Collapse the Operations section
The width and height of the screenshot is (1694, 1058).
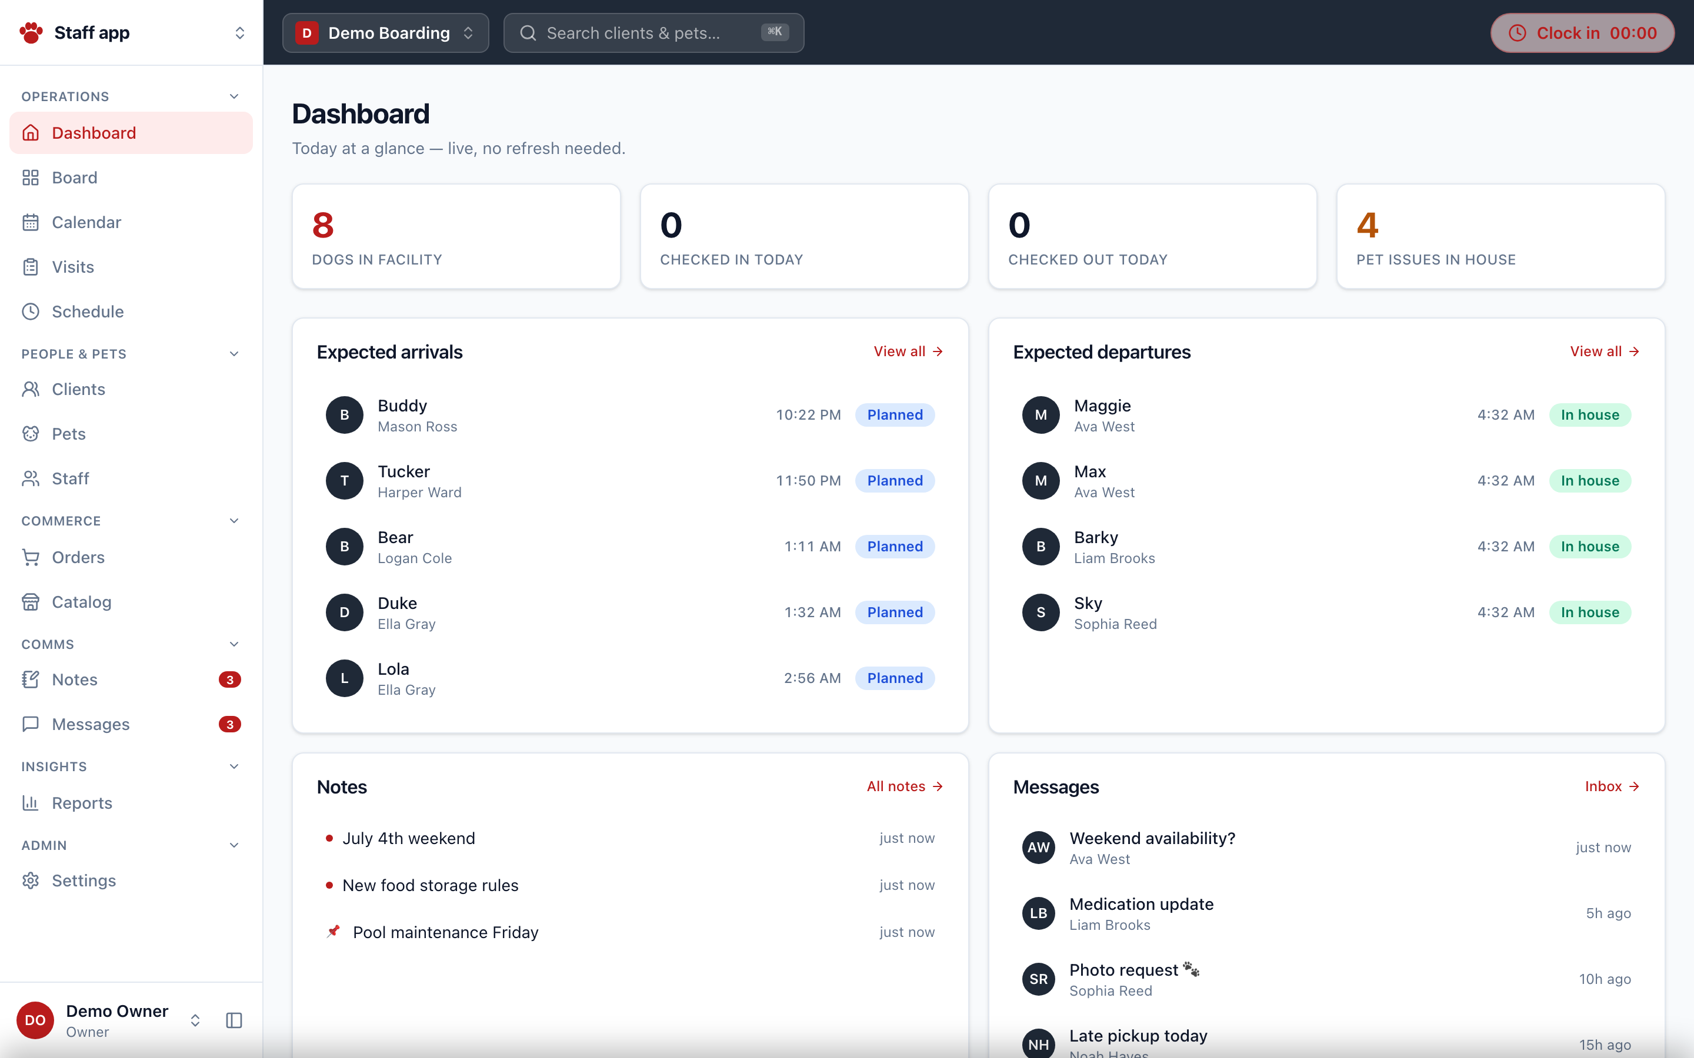(235, 96)
